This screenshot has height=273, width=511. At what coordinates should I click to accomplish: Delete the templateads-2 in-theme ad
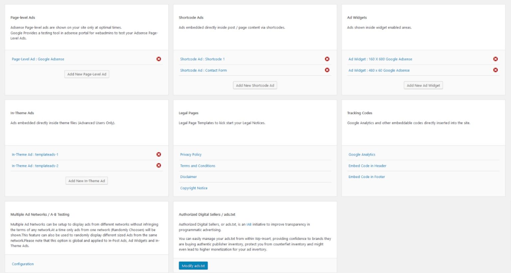click(x=159, y=165)
